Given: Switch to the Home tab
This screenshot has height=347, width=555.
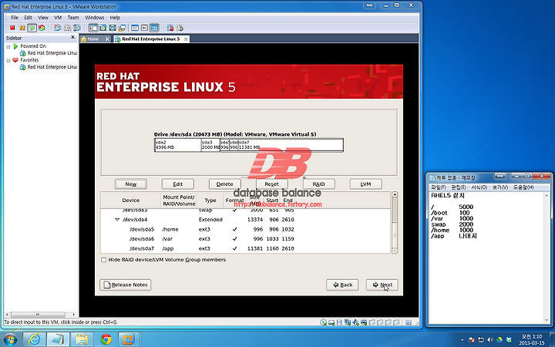Looking at the screenshot, I should (92, 39).
